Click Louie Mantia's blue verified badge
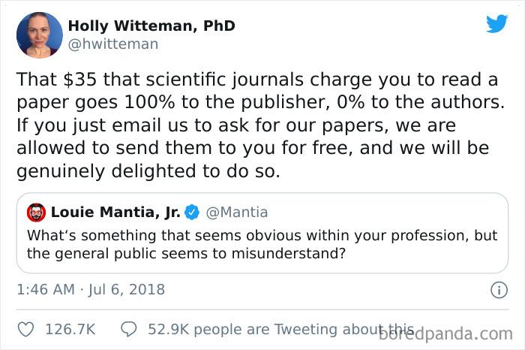The image size is (525, 350). 191,213
